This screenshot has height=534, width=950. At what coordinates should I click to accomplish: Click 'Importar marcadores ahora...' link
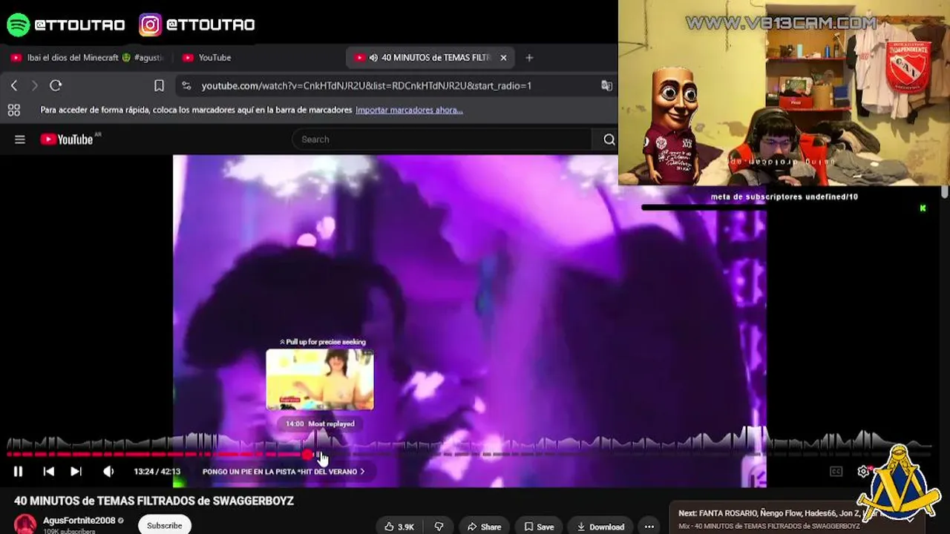[409, 110]
